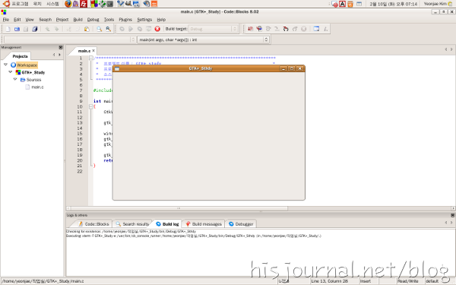Click the Save file toolbar icon
Image resolution: width=456 pixels, height=285 pixels.
[26, 29]
